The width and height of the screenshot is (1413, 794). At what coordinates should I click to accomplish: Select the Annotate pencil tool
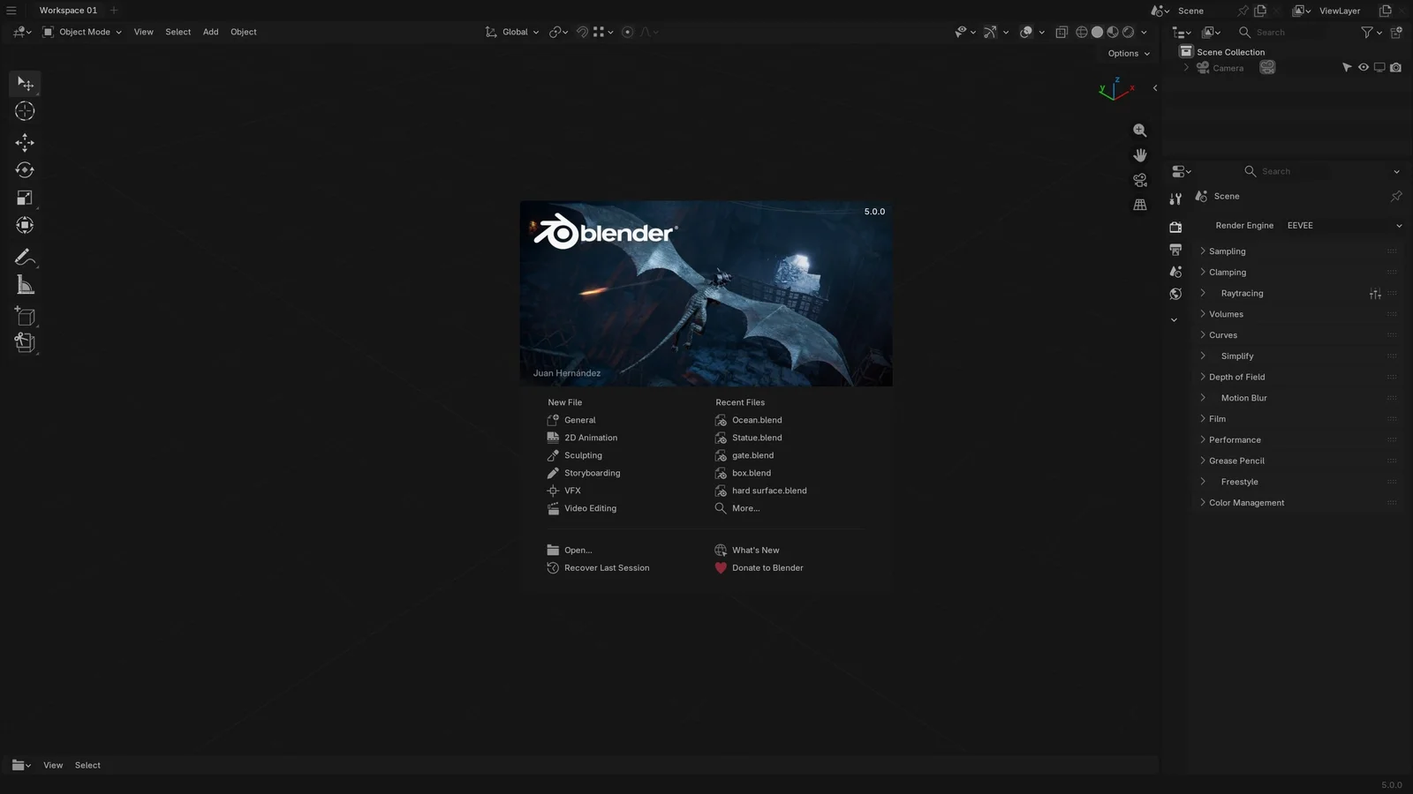[x=25, y=257]
